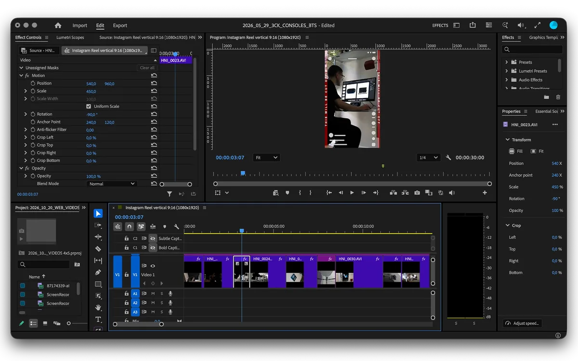Click Mark In bracket button
This screenshot has height=361, width=578.
point(300,193)
